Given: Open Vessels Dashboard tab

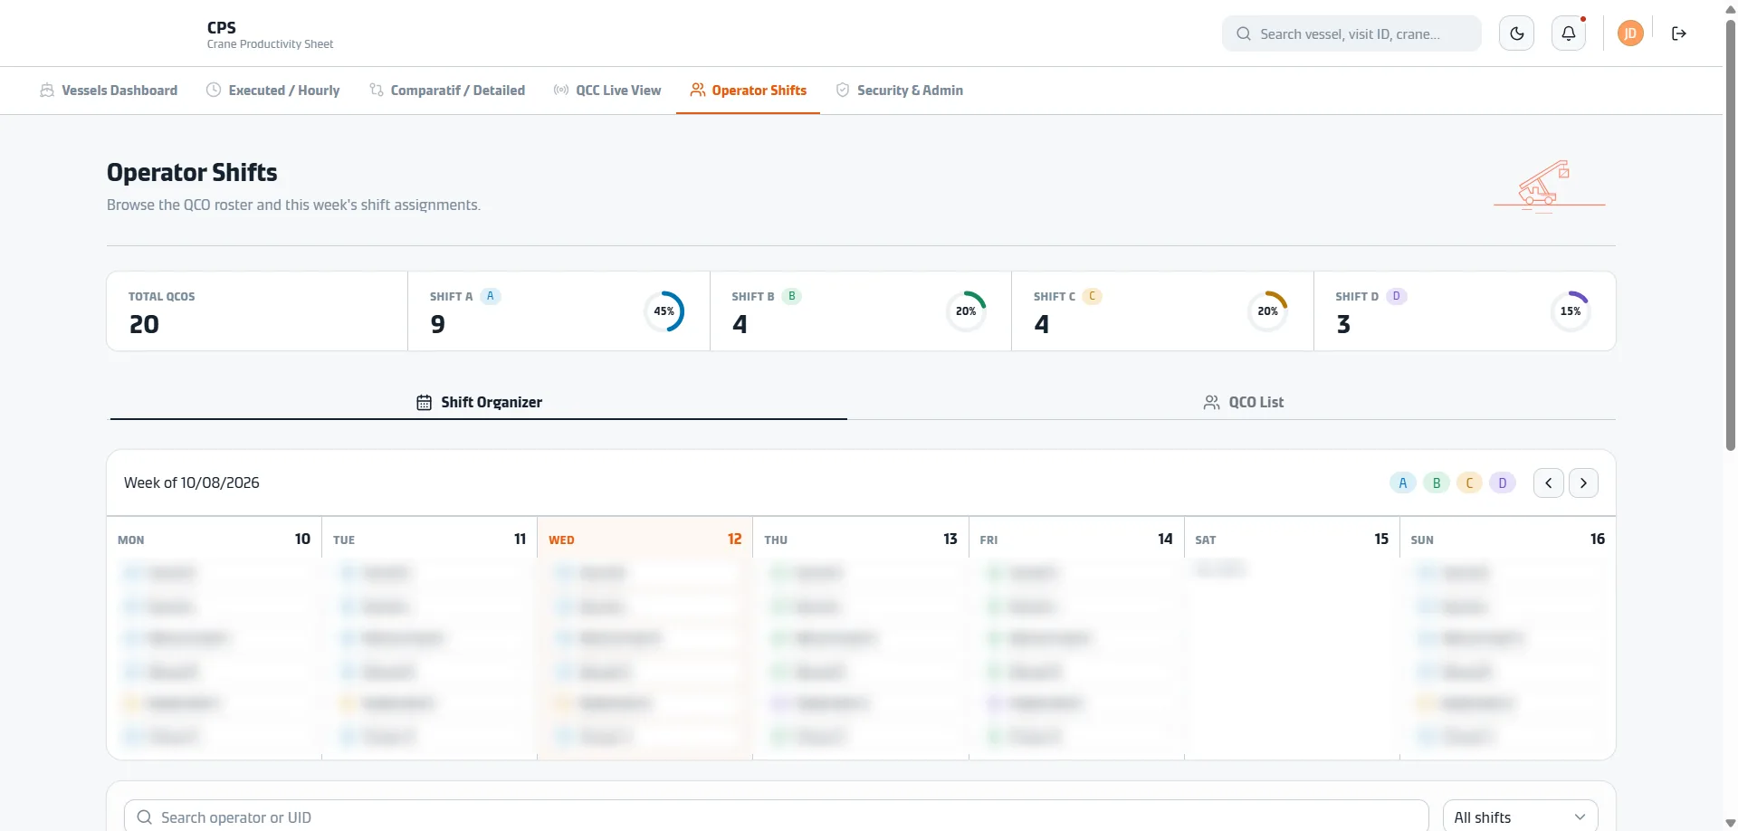Looking at the screenshot, I should (x=109, y=91).
